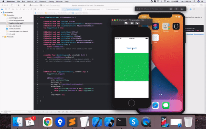Open the Issue navigator warning icon
206x129 pixels.
point(17,9)
